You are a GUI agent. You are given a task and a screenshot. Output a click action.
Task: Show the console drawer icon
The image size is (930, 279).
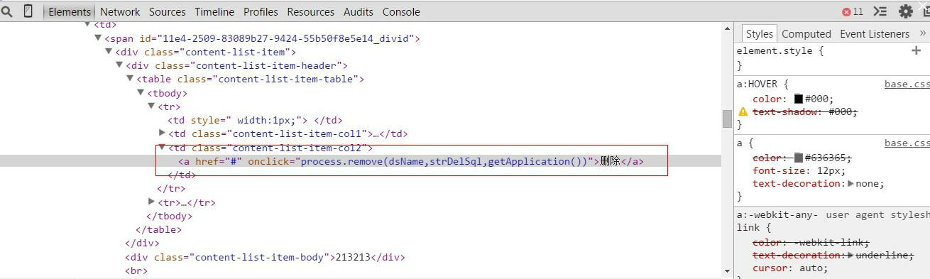pos(880,11)
